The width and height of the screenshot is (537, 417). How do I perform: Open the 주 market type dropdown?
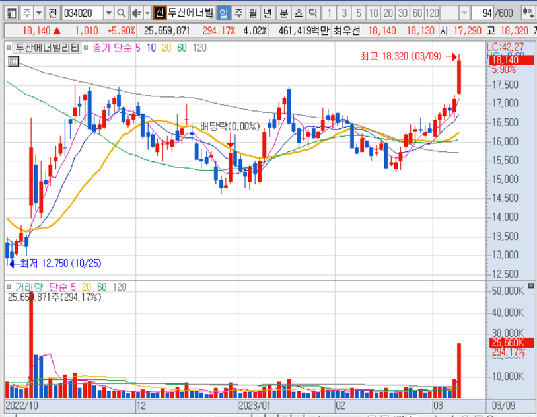(x=39, y=13)
